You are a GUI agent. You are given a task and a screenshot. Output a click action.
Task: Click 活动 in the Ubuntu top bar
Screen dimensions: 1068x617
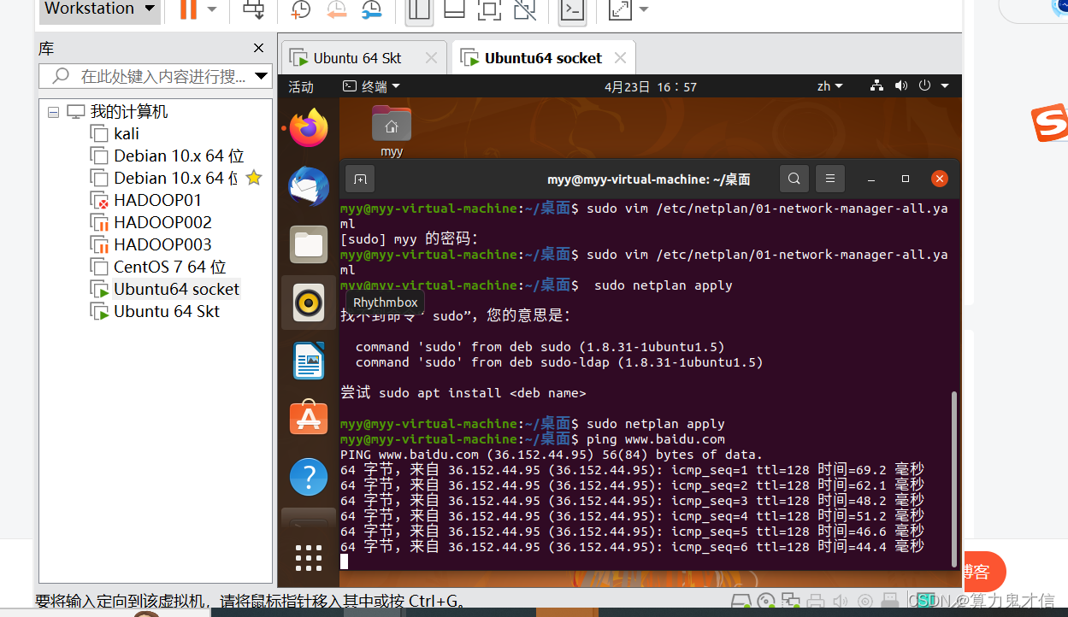coord(300,85)
